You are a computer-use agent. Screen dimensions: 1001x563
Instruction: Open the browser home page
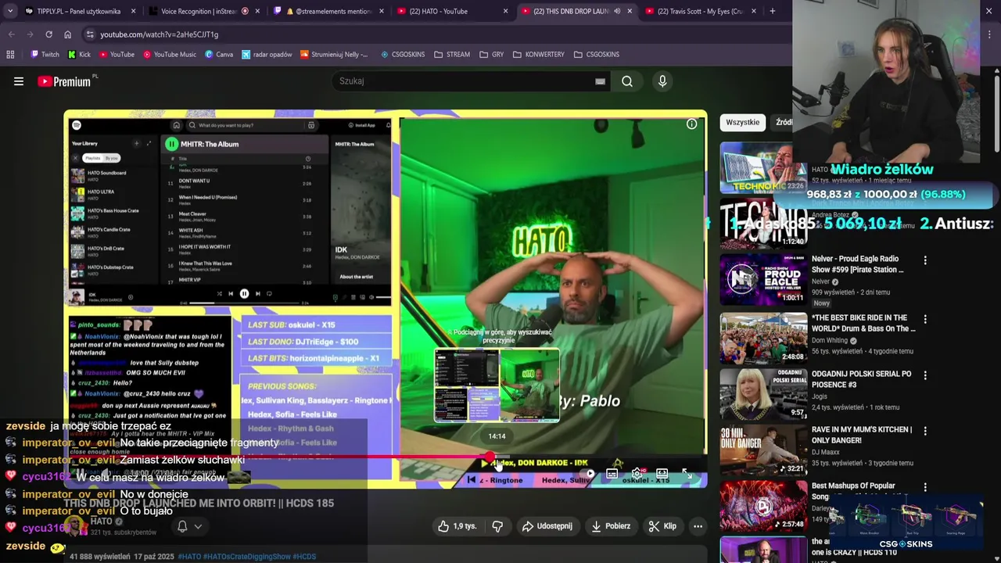tap(67, 34)
